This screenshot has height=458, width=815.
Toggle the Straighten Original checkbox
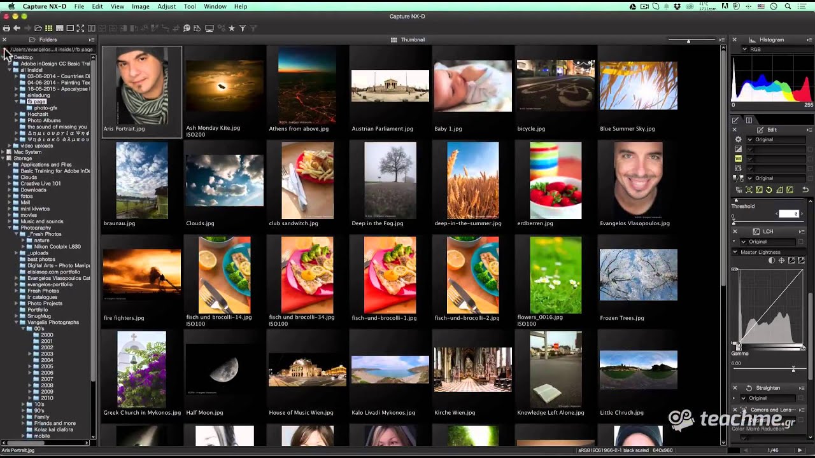tap(801, 398)
